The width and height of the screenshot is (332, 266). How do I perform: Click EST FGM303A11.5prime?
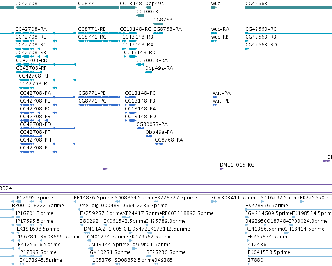click(234, 198)
